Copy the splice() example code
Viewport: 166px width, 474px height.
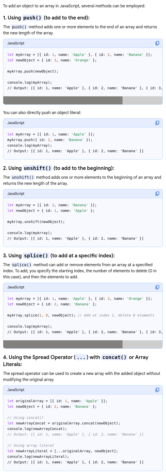tap(157, 287)
